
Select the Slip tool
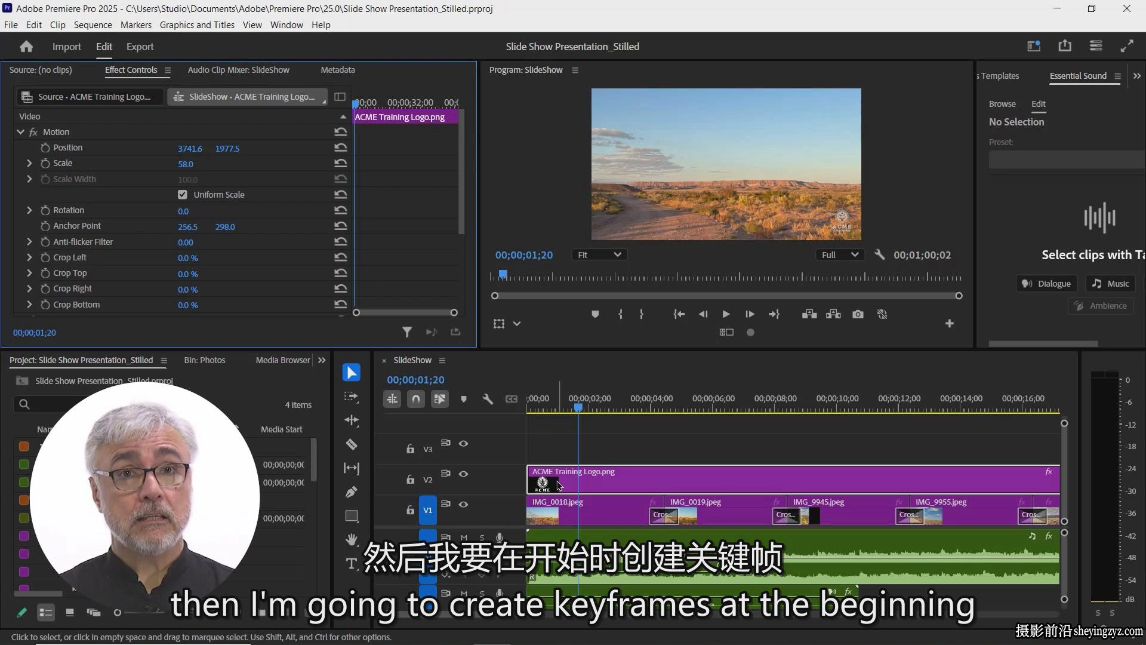coord(352,468)
